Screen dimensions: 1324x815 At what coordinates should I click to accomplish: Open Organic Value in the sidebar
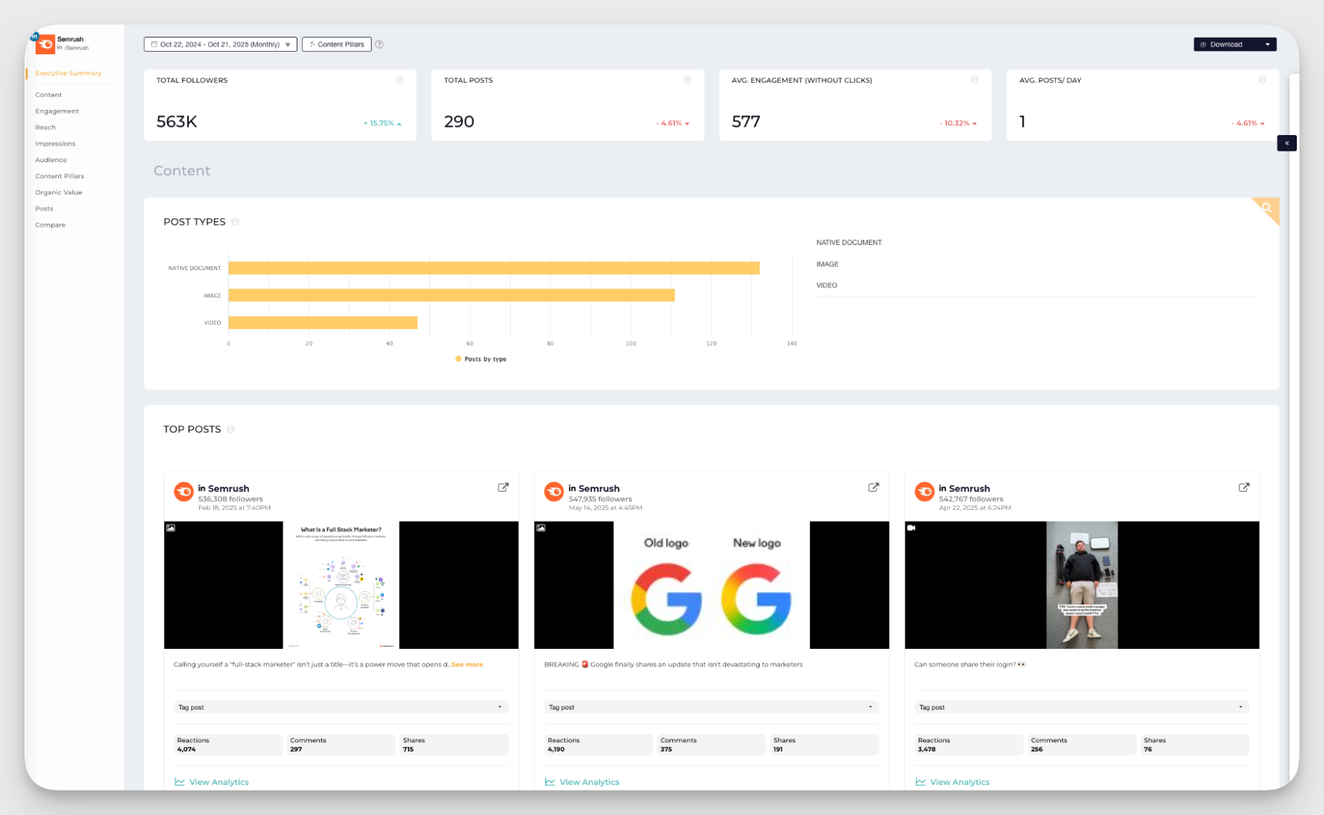[58, 193]
